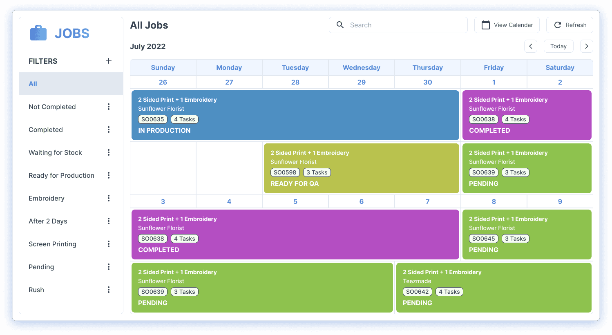Click the plus icon beside FILTERS
Viewport: 612px width, 335px height.
pos(109,61)
